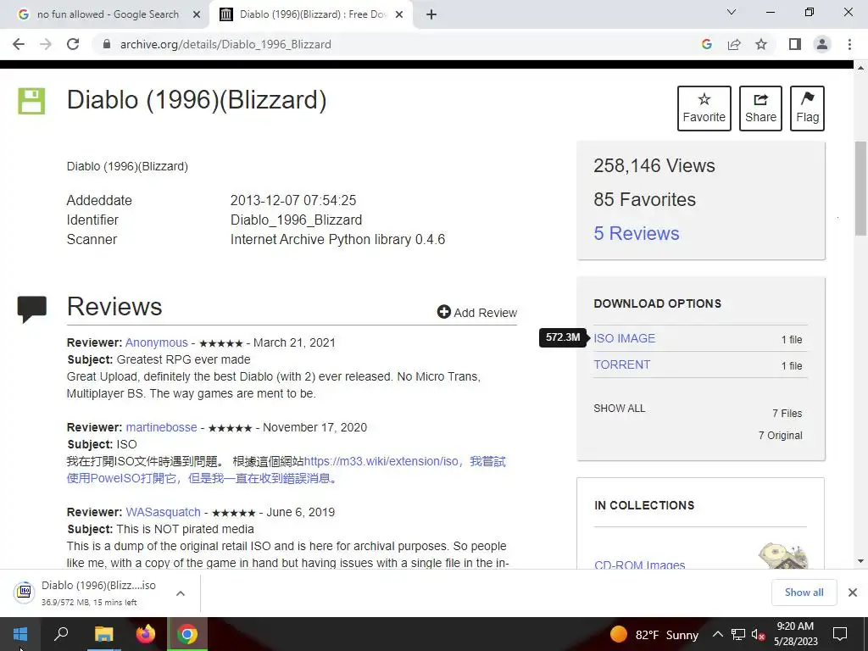Click SHOW ALL download options
The width and height of the screenshot is (868, 651).
(620, 409)
